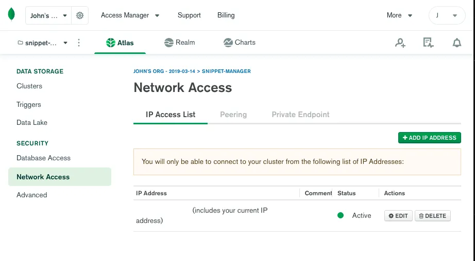Open the Charts product tab
Screen dimensions: 475x261
pos(240,43)
